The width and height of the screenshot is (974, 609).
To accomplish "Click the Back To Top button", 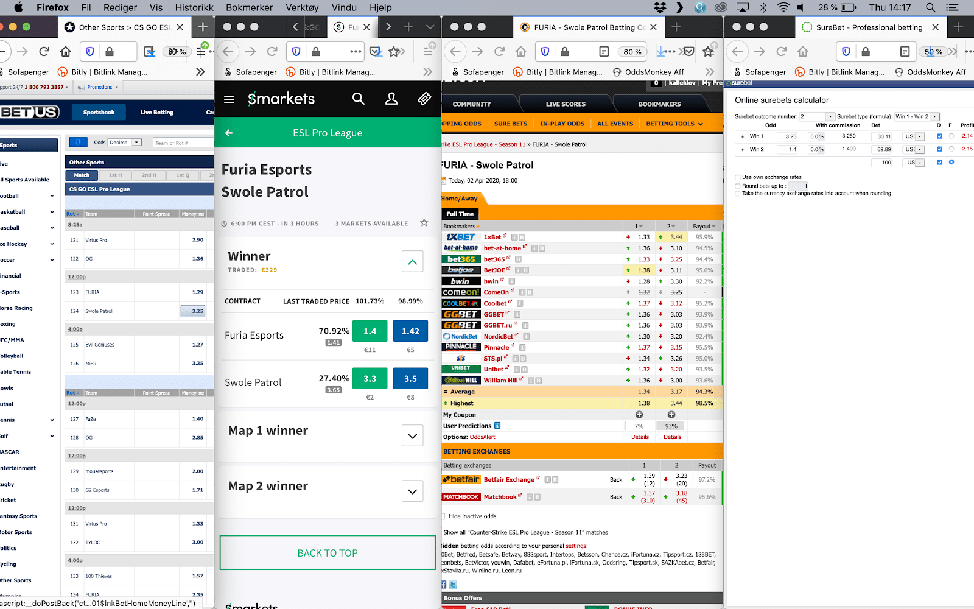I will pos(328,553).
